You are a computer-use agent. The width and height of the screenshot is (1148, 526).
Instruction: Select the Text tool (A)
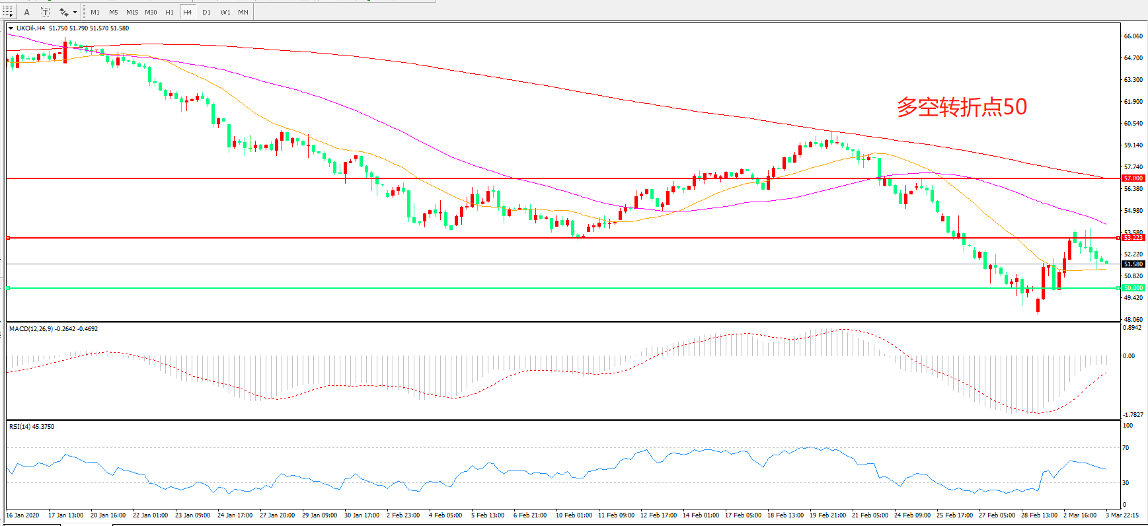(x=27, y=12)
